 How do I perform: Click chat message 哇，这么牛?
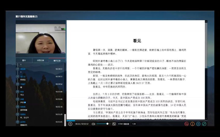tap(25, 118)
